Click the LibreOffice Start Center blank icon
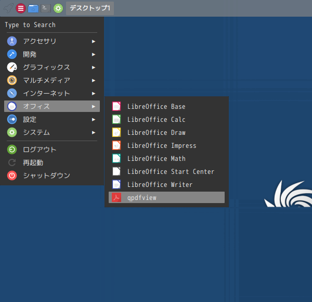Viewport: 312px width, 302px height. pyautogui.click(x=116, y=171)
